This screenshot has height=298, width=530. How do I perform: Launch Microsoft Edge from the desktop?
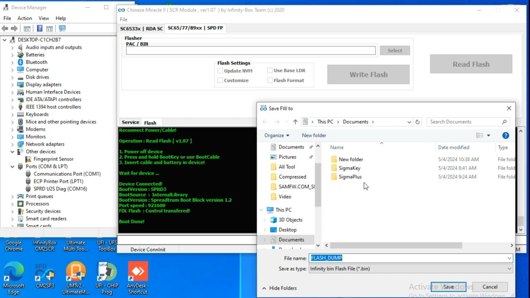14,277
